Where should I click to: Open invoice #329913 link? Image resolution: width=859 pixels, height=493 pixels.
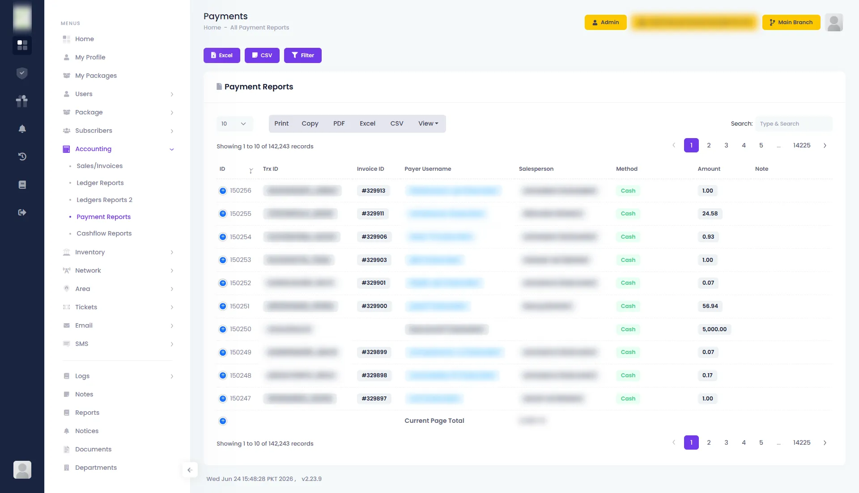pyautogui.click(x=373, y=191)
